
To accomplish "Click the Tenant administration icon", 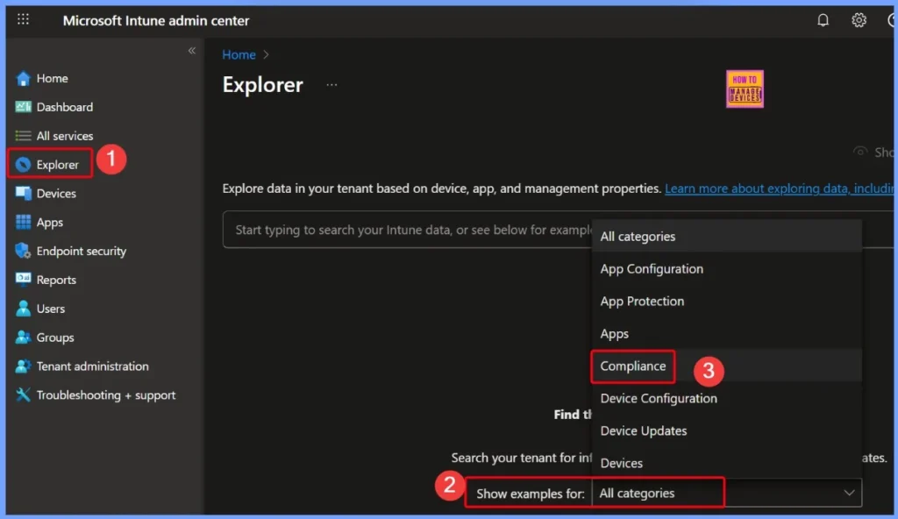I will tap(23, 366).
